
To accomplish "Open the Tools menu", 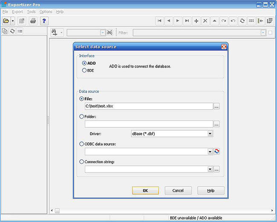I will pyautogui.click(x=31, y=12).
